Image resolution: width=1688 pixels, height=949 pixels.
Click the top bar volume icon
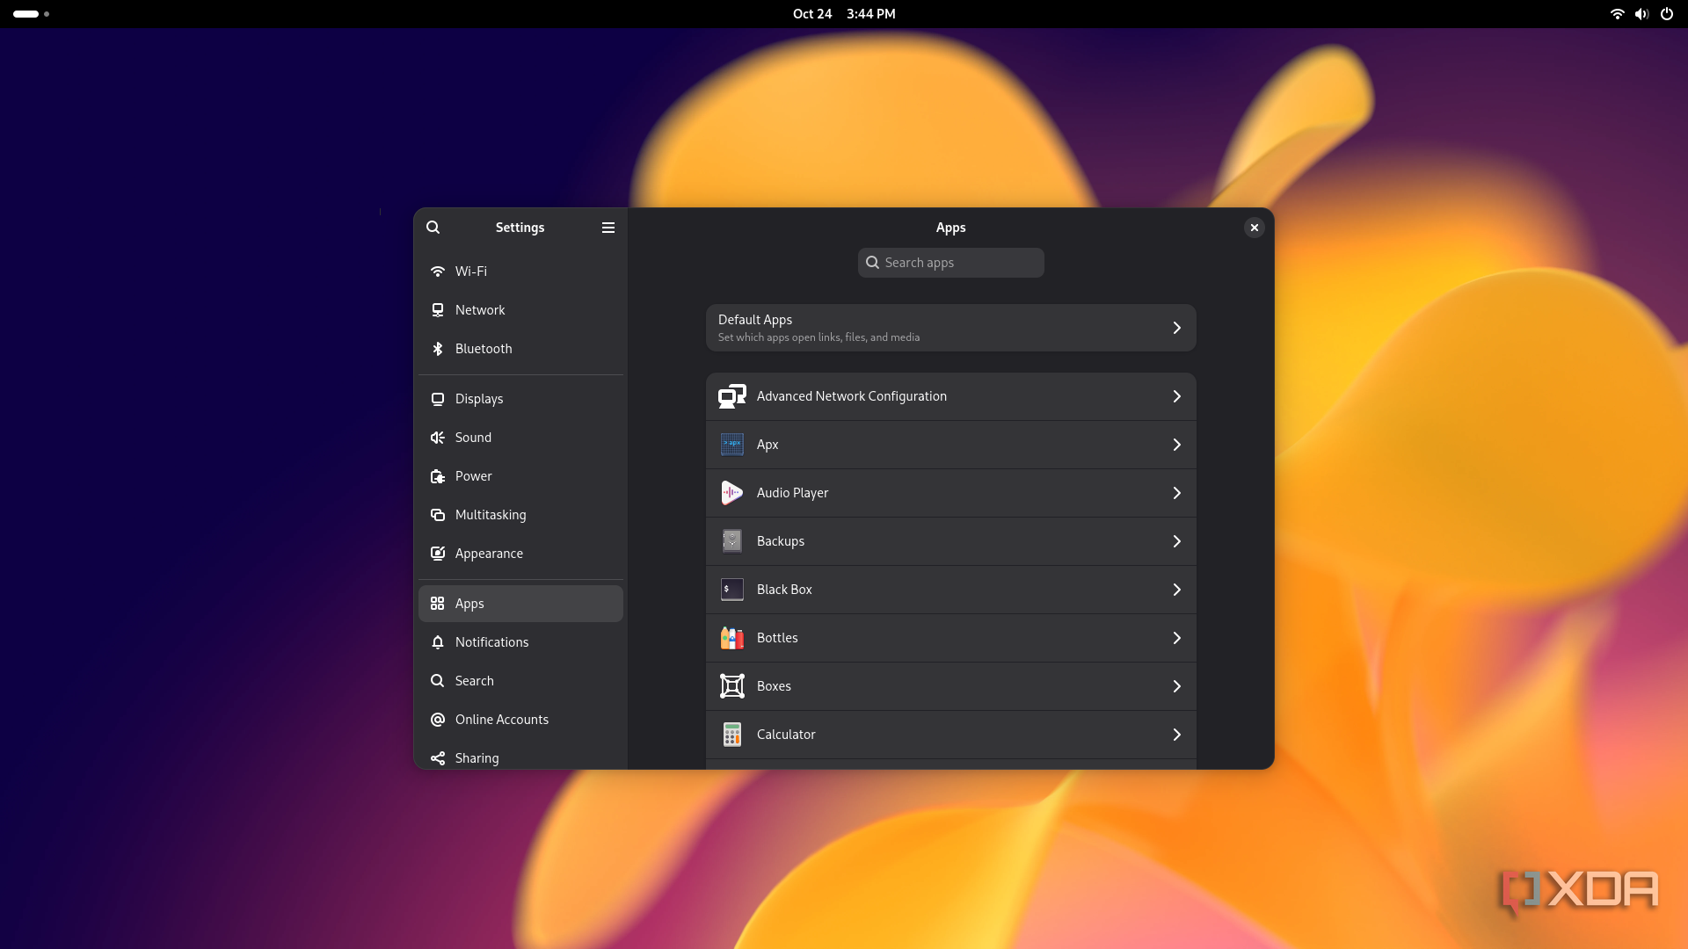[x=1641, y=14]
